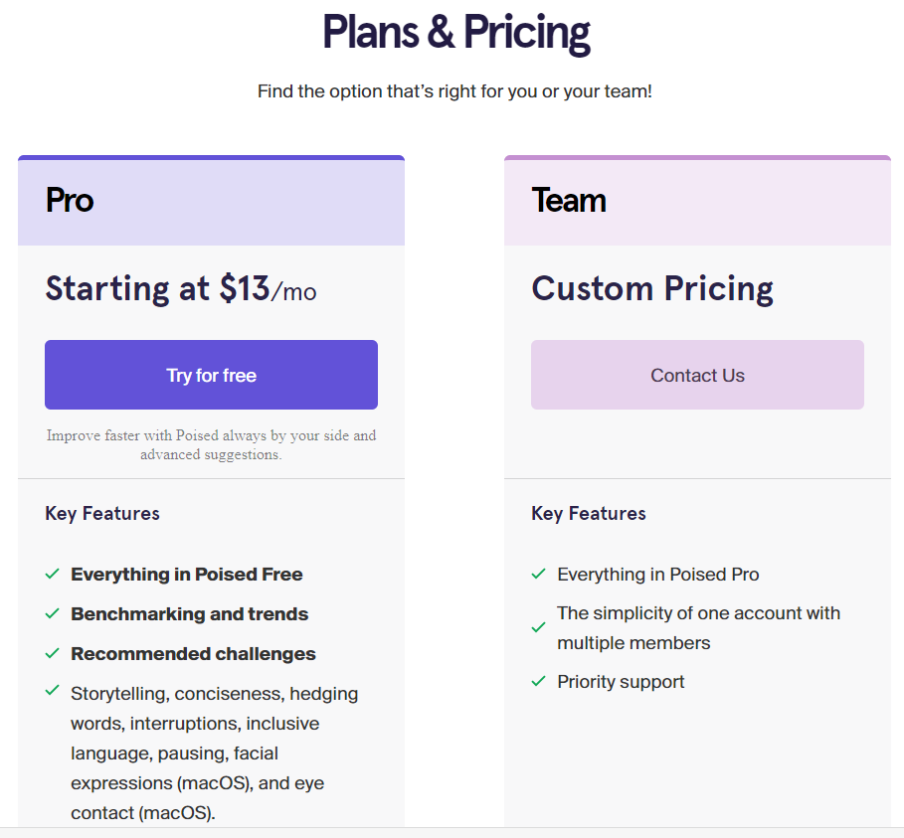This screenshot has height=838, width=904.
Task: Click the Benchmarking and trends feature text
Action: [x=189, y=614]
